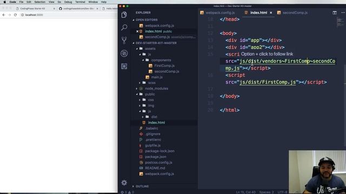The image size is (346, 194).
Task: Expand the css folder
Action: click(x=151, y=100)
